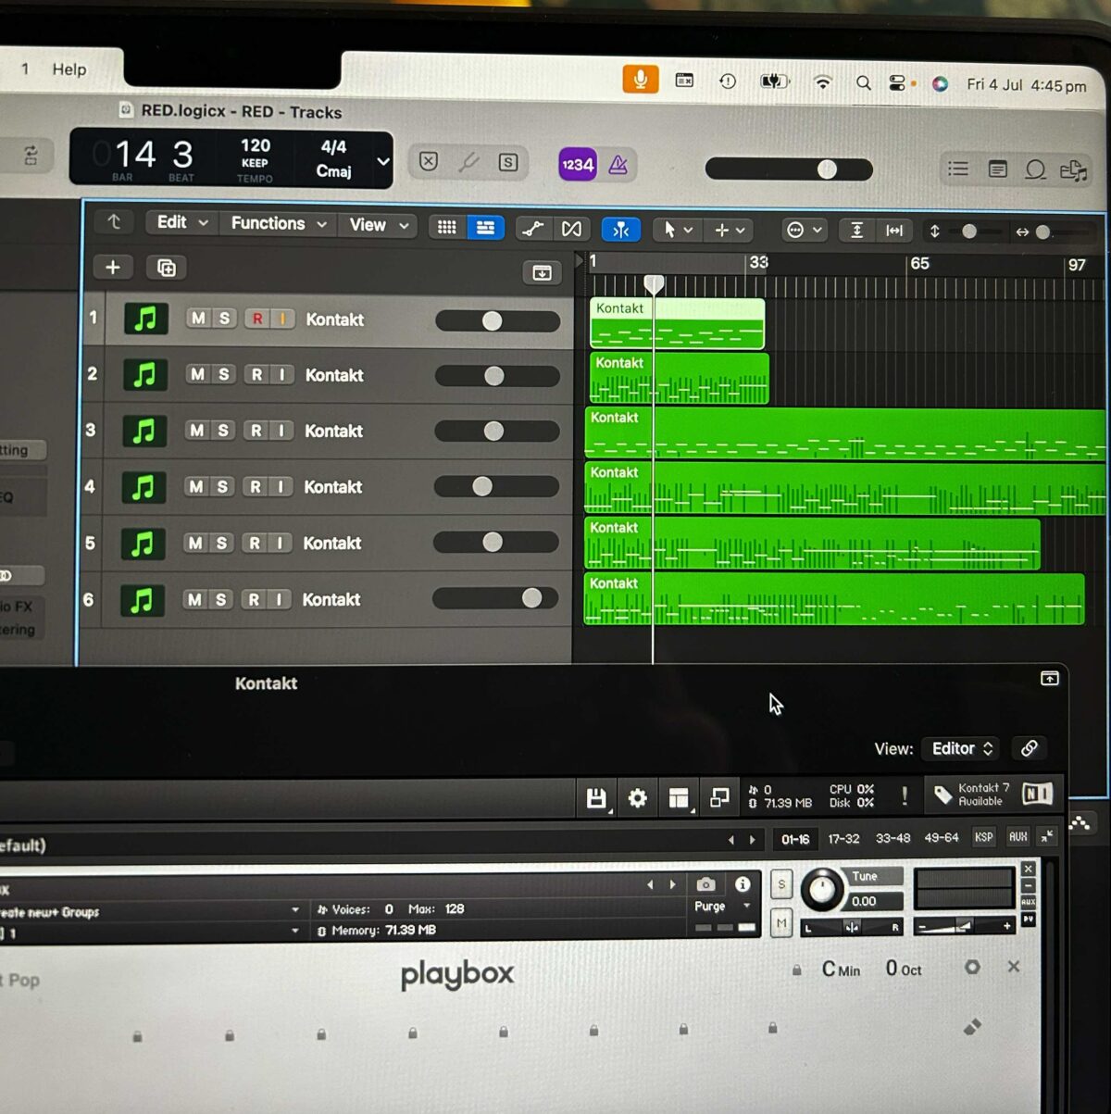1111x1114 pixels.
Task: Open Control Center in the menu bar
Action: pos(898,83)
